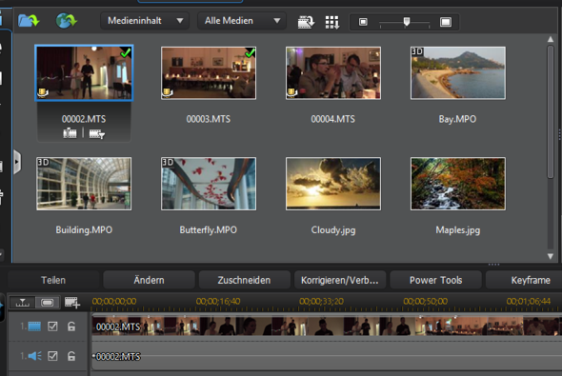Click the timeline ruler fit view icon
The height and width of the screenshot is (376, 562).
click(22, 303)
